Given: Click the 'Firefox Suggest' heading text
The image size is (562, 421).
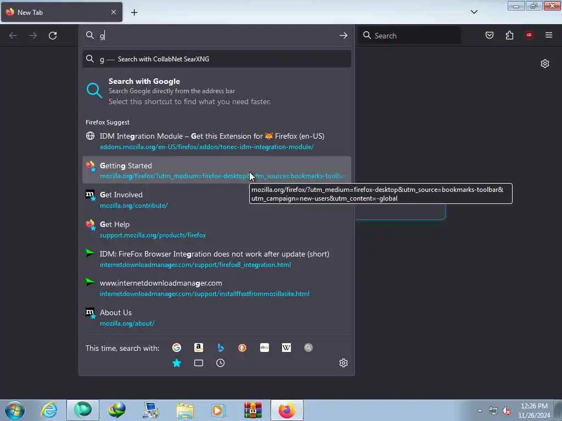Looking at the screenshot, I should tap(108, 122).
